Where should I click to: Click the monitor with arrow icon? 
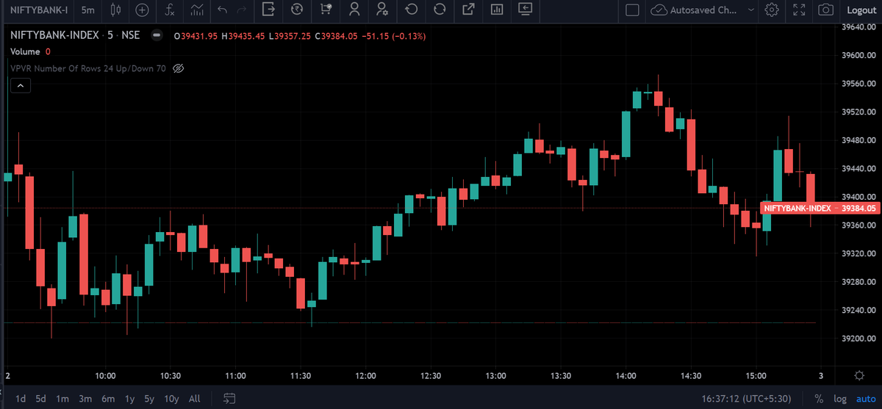[x=525, y=10]
